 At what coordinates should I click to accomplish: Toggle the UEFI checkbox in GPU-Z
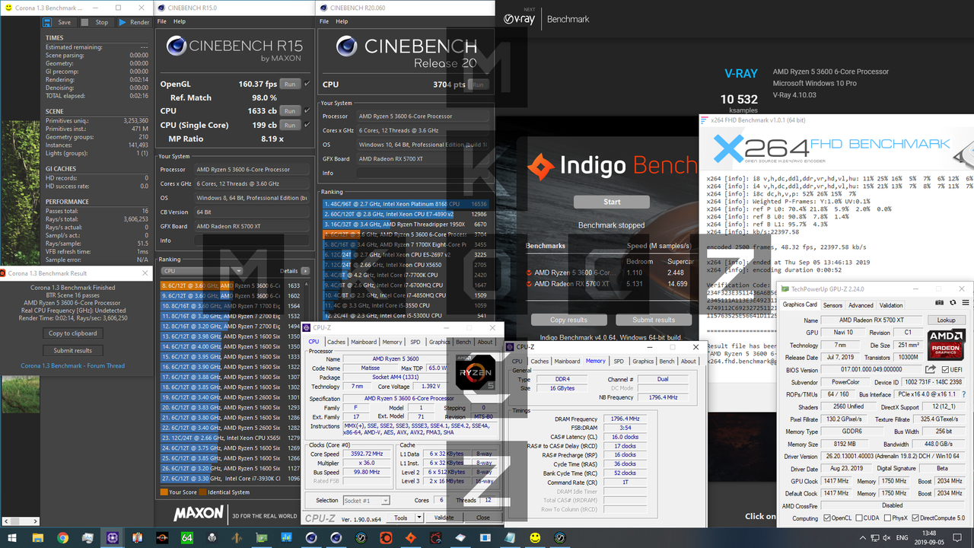(944, 369)
